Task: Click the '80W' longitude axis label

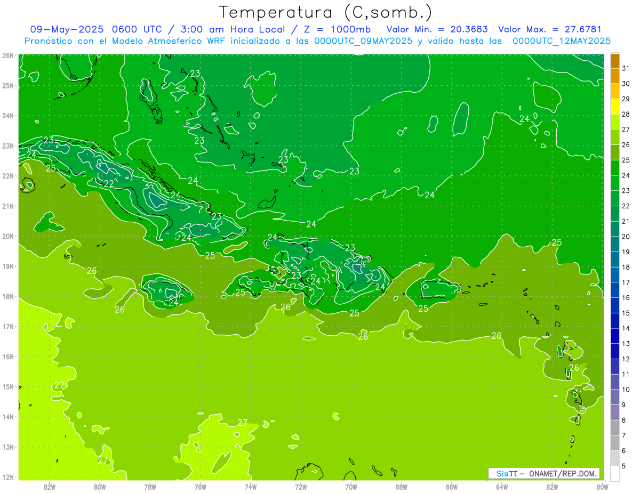Action: pyautogui.click(x=99, y=487)
